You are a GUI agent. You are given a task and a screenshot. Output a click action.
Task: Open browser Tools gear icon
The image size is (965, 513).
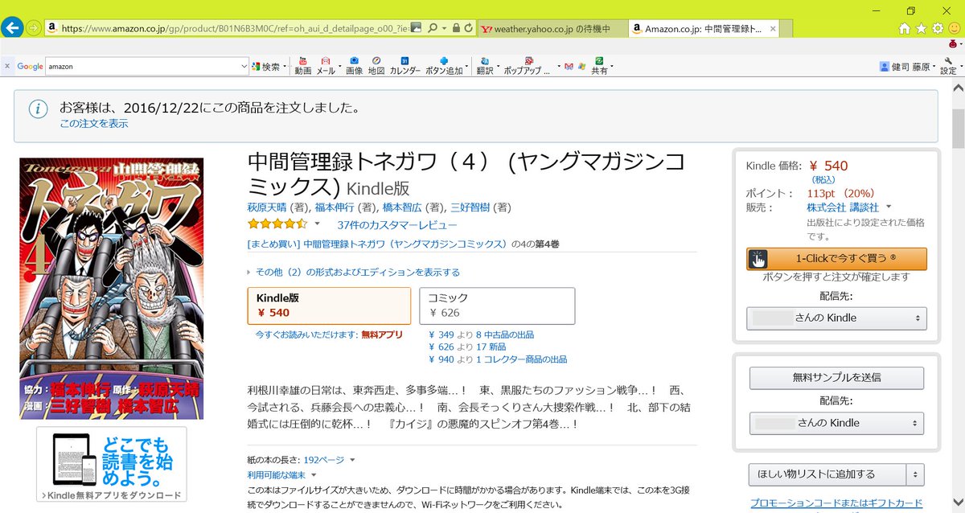pyautogui.click(x=938, y=28)
